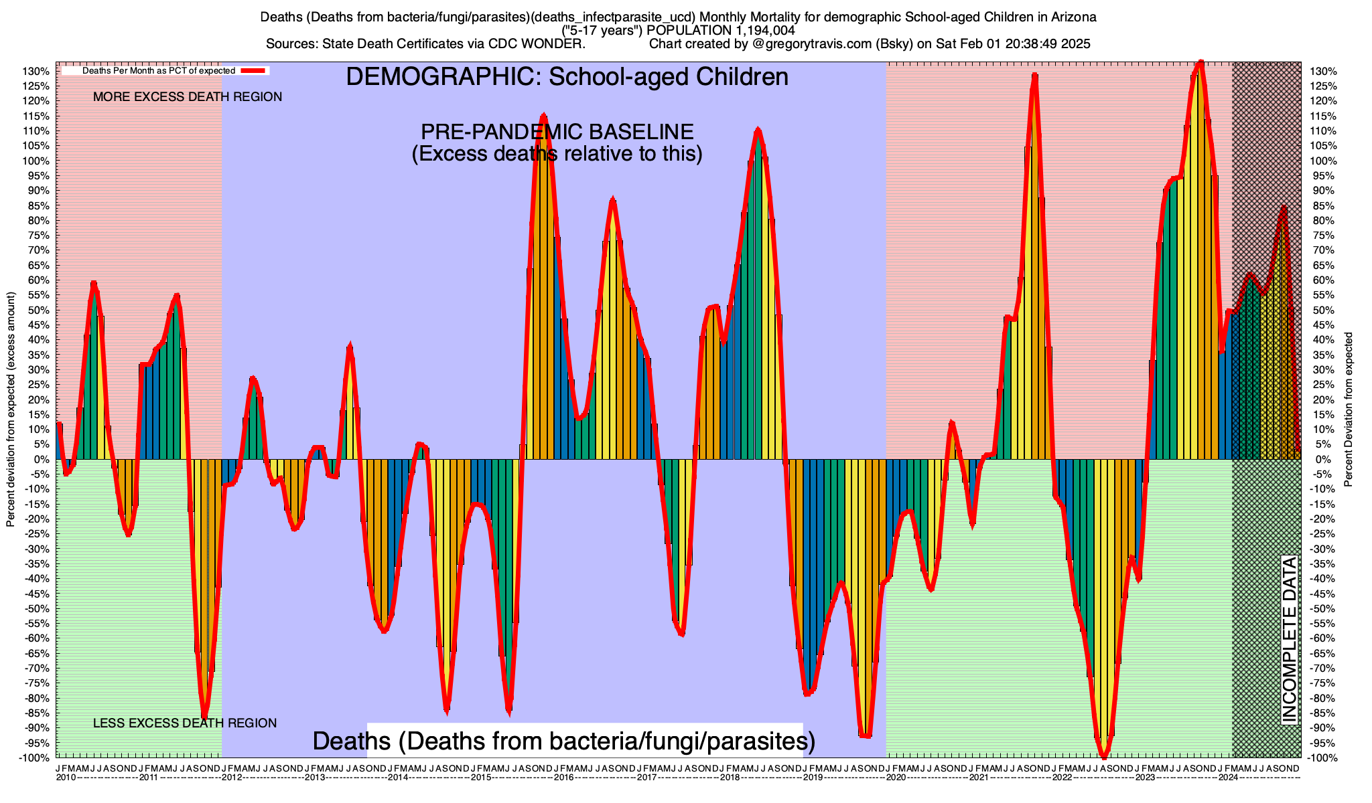Click the 2010 year label on the x-axis
Viewport: 1372px width, 803px height.
click(x=66, y=778)
